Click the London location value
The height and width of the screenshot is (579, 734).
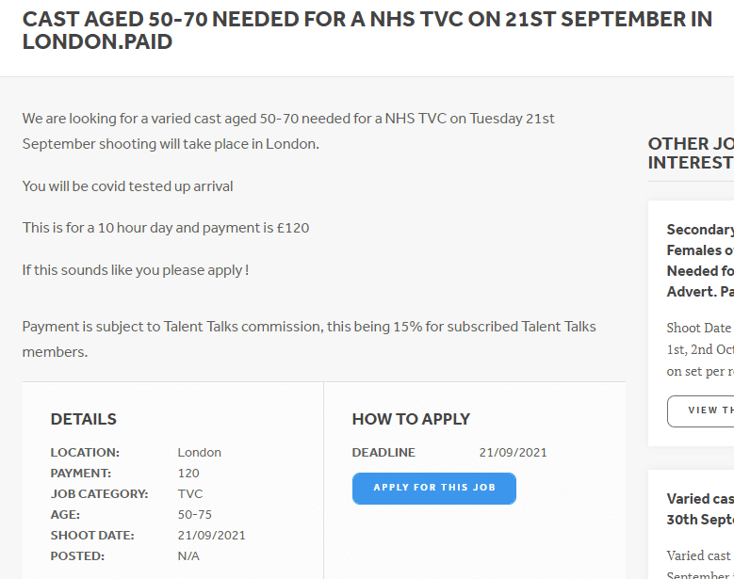pyautogui.click(x=200, y=453)
